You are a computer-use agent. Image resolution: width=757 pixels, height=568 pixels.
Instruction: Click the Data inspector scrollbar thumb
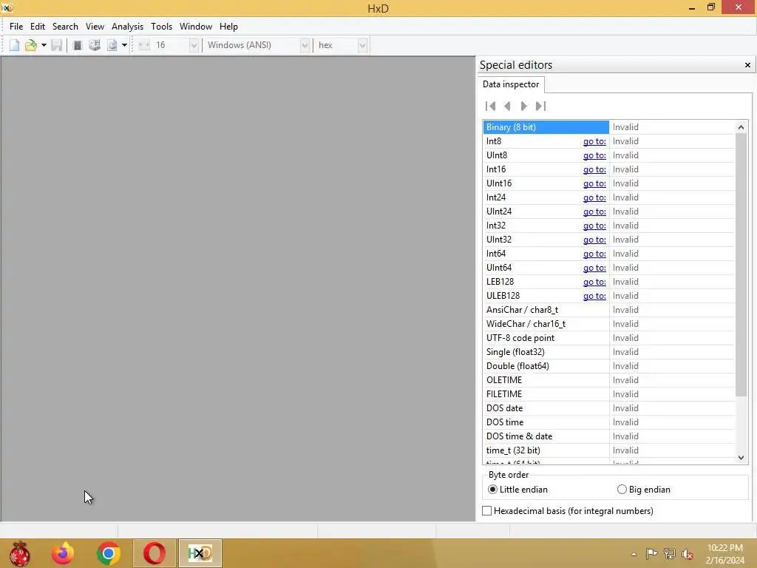[741, 265]
